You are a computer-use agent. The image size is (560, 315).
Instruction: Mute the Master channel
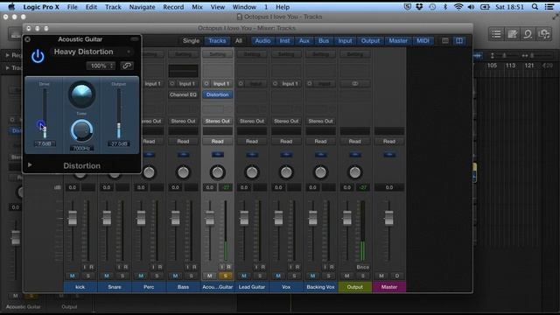tap(381, 276)
